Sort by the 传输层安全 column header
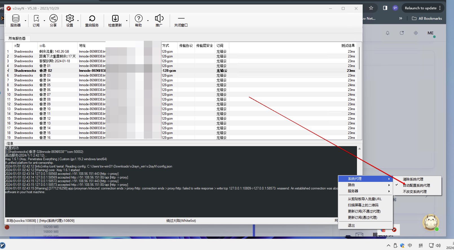The image size is (454, 250). pos(205,45)
